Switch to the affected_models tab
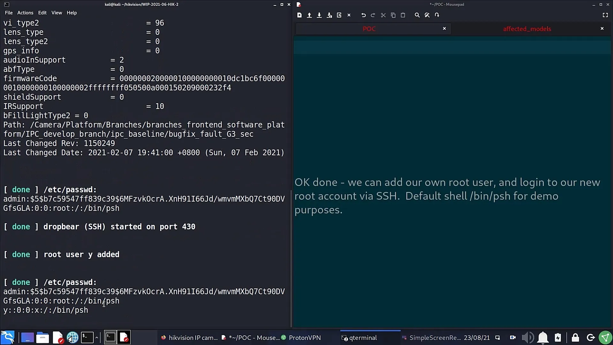The width and height of the screenshot is (613, 345). [x=527, y=29]
